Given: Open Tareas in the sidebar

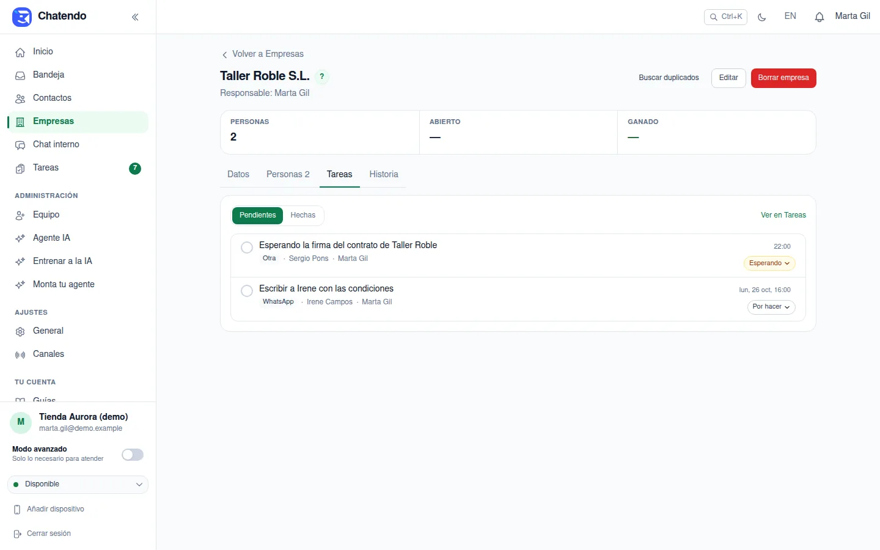Looking at the screenshot, I should coord(78,168).
